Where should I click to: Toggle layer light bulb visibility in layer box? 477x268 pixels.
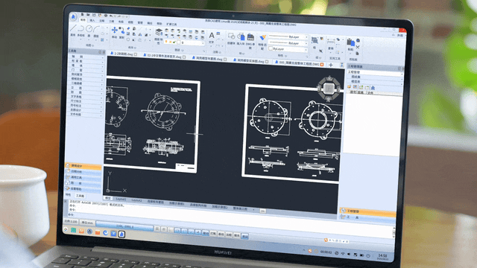(166, 42)
